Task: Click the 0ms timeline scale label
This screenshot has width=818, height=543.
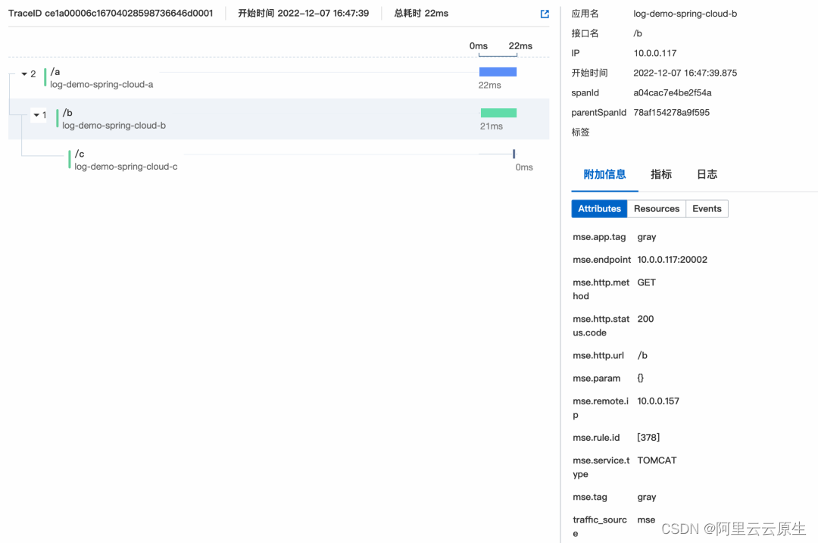Action: click(x=479, y=46)
